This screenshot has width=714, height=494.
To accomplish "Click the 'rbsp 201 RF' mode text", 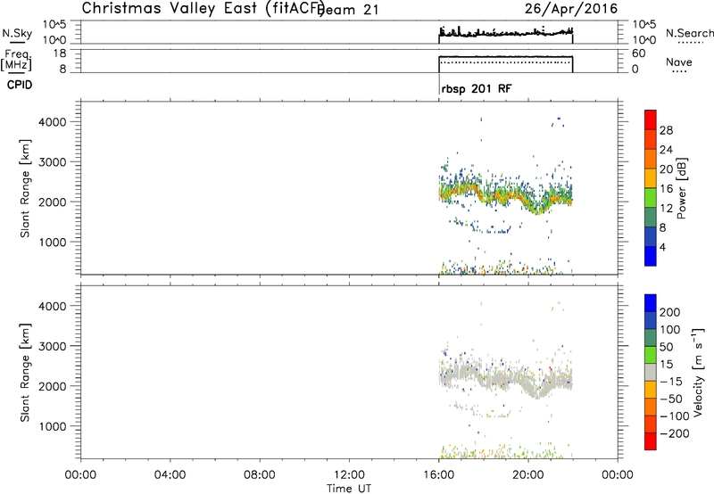I will 477,88.
